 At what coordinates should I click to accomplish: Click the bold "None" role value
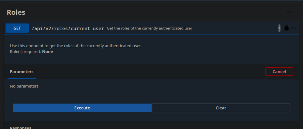(x=48, y=52)
